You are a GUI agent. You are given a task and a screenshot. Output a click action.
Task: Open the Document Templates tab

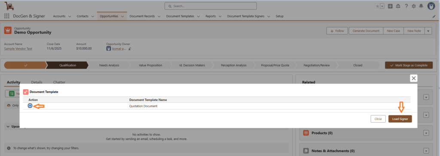(180, 16)
